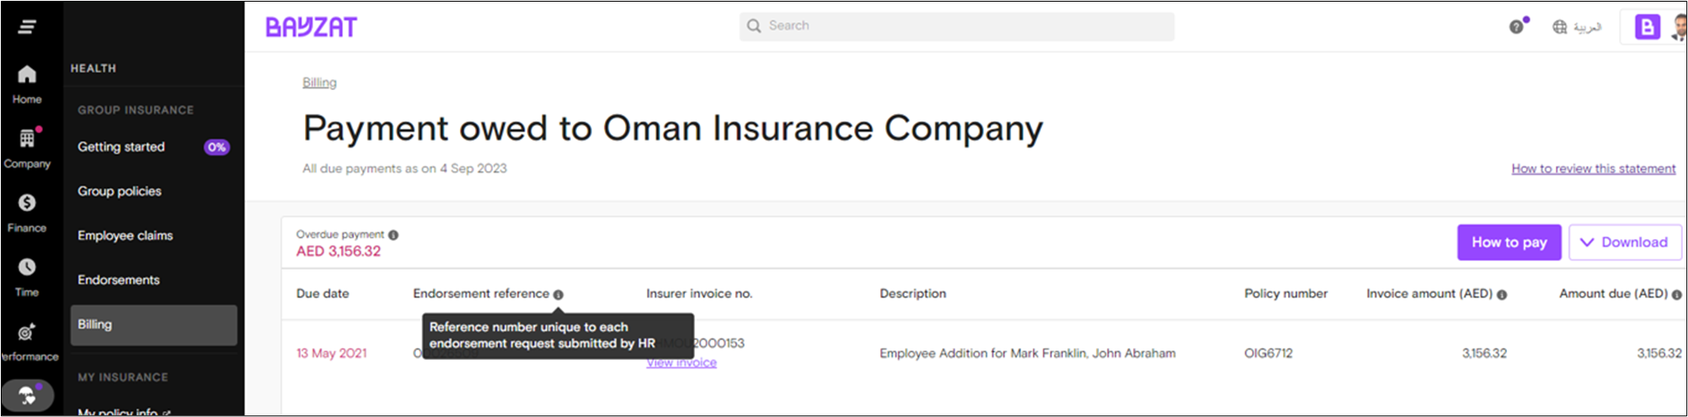Open Employee claims menu item
Screen dimensions: 1688x417
(126, 236)
